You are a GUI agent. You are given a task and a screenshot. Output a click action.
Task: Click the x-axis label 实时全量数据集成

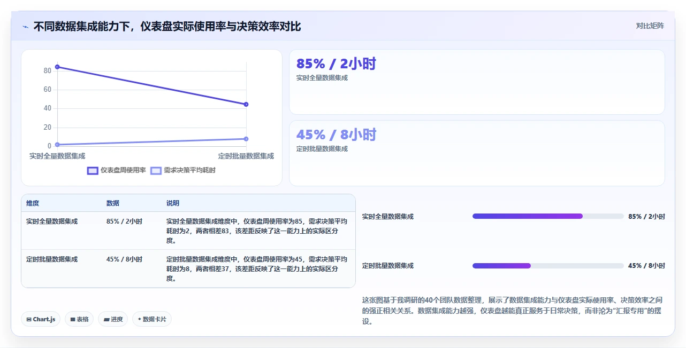(57, 156)
